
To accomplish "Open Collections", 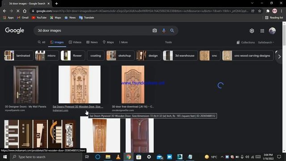I will pyautogui.click(x=245, y=42).
